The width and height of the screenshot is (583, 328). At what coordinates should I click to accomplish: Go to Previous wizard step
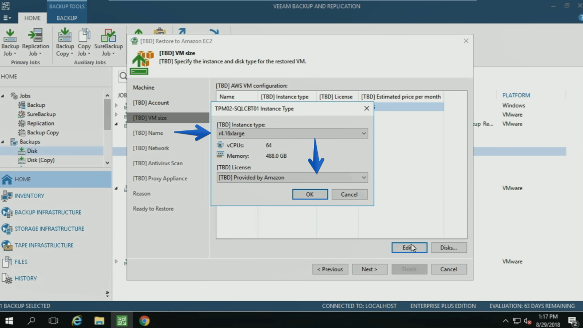[330, 269]
